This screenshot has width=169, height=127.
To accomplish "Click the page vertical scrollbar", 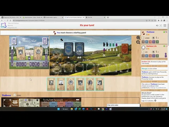I will tap(168, 34).
